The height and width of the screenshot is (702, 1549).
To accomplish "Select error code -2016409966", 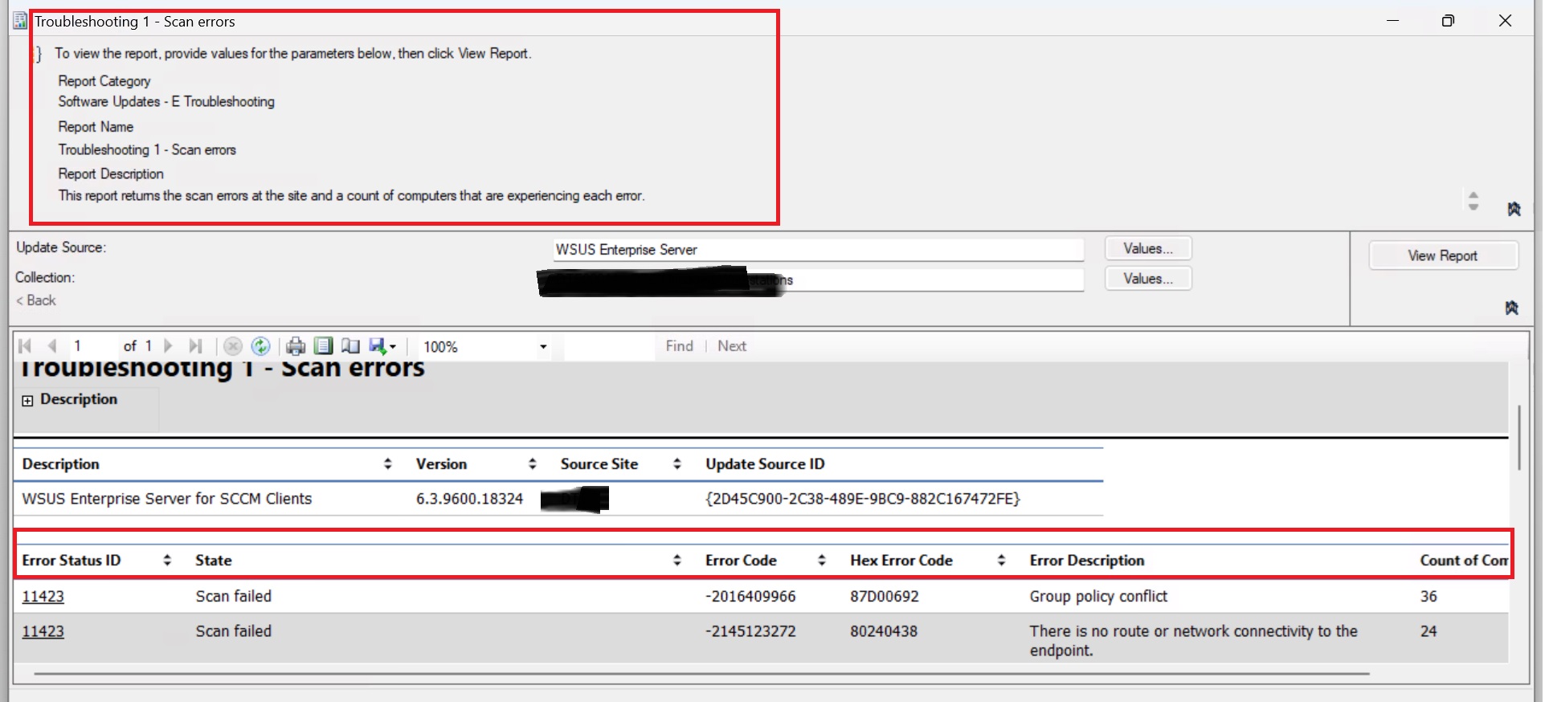I will coord(750,597).
